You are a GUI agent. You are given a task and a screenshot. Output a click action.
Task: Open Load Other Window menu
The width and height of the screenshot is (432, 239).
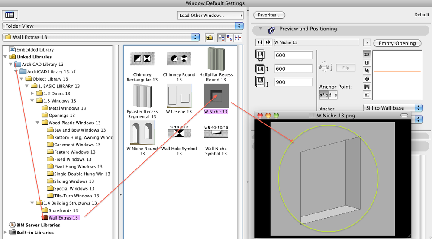(x=210, y=16)
